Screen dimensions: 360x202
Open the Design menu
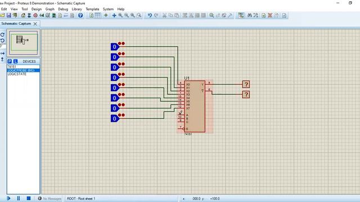click(37, 9)
